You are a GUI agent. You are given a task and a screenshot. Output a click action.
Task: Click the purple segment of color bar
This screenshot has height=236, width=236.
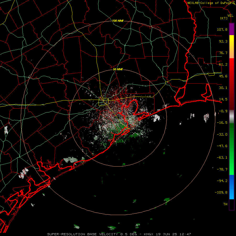point(232,29)
